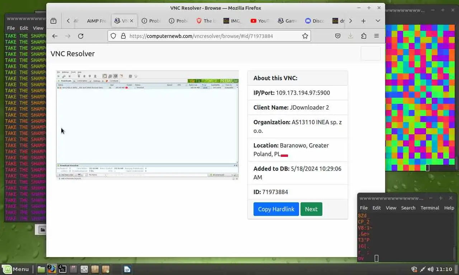Open the audio mixer taskbar icon
459x275 pixels.
tap(84, 269)
